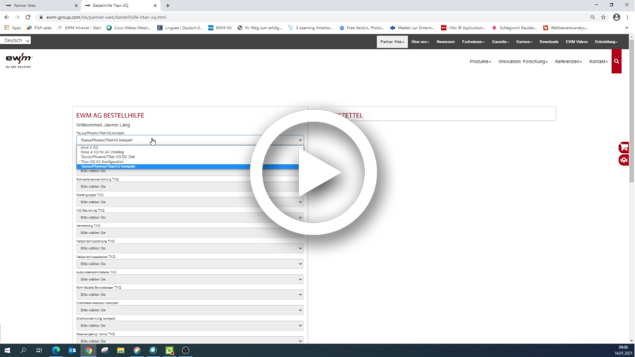Open the Fachwissen menu
The image size is (635, 357).
click(x=473, y=42)
